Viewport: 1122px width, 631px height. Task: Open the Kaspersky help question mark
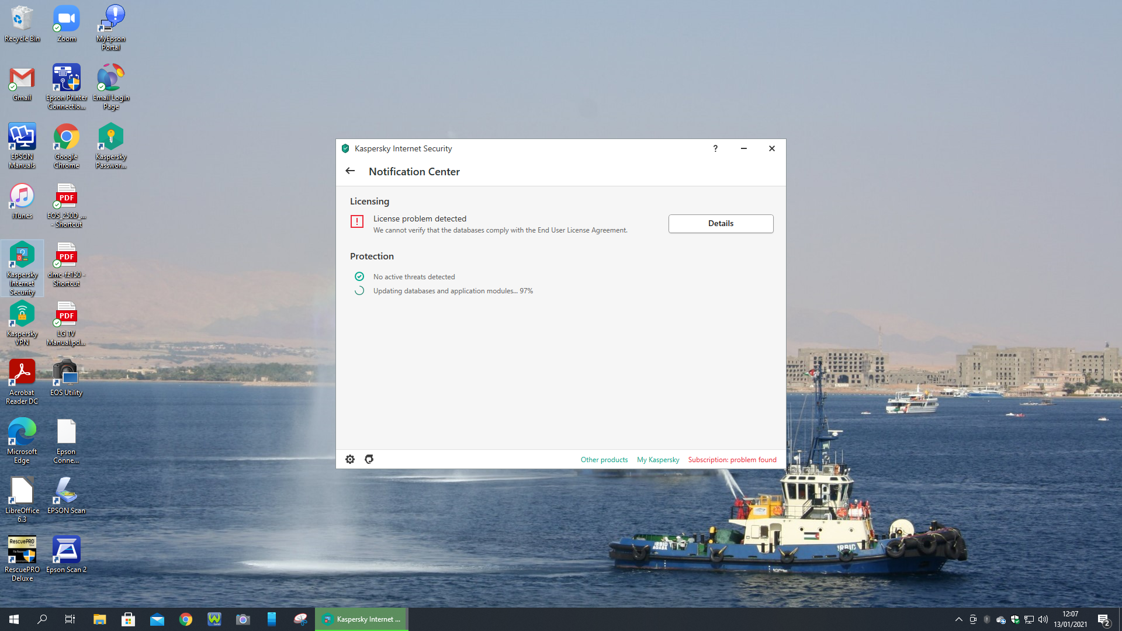click(715, 148)
